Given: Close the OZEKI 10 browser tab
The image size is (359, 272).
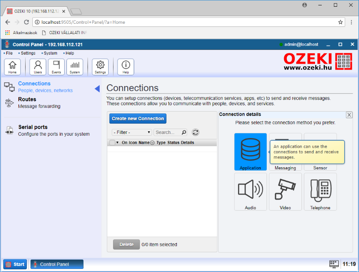Looking at the screenshot, I should (x=64, y=11).
